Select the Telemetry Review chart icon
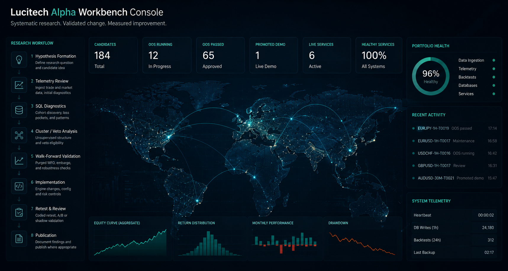Screen dimensions: 508x271 [19, 85]
